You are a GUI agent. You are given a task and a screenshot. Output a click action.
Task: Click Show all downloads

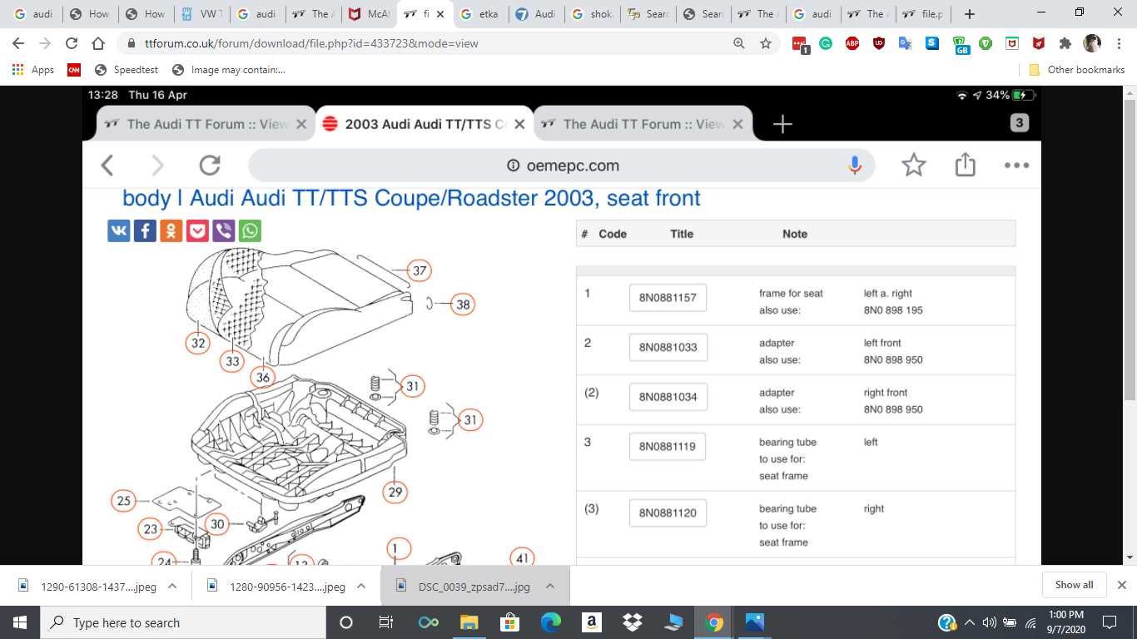[x=1074, y=585]
